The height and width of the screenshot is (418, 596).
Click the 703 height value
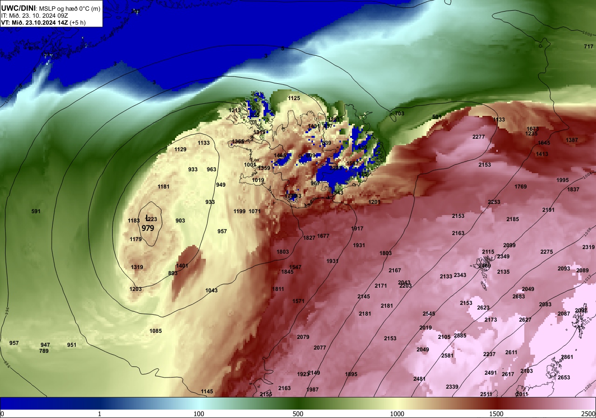(x=400, y=114)
